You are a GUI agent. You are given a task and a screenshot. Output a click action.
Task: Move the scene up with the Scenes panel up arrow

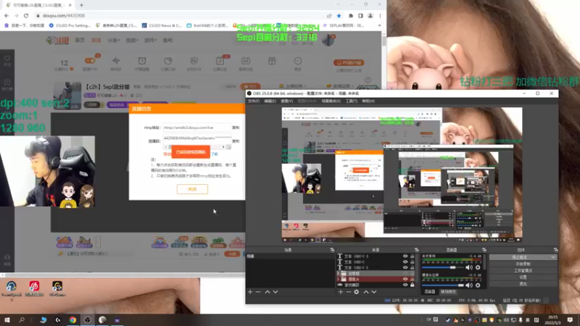tap(268, 292)
